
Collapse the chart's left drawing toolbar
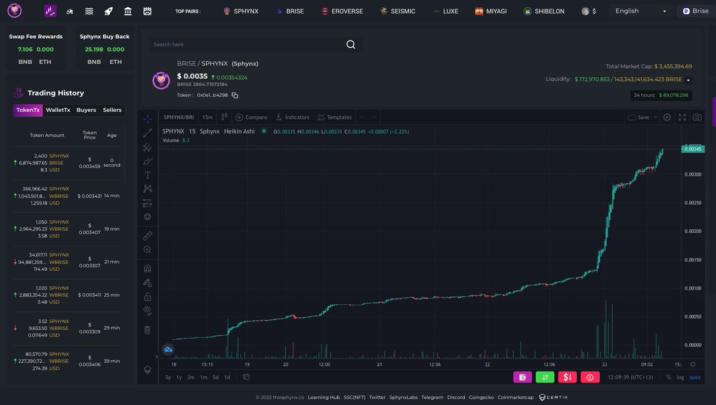pos(158,357)
